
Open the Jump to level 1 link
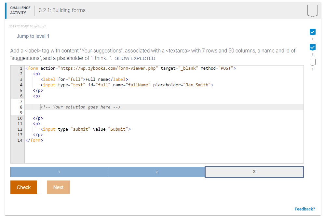click(33, 36)
